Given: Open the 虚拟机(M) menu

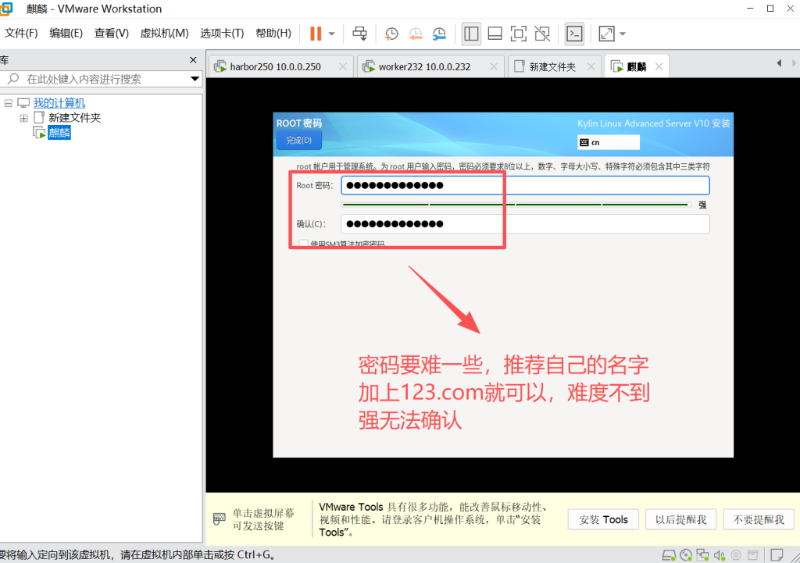Looking at the screenshot, I should coord(164,33).
